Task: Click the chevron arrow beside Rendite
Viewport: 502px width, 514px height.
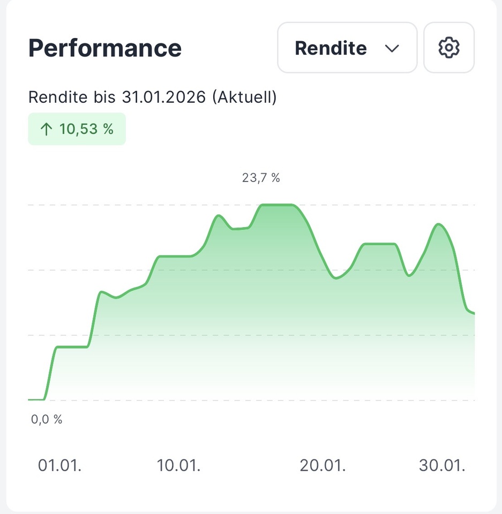Action: [392, 49]
